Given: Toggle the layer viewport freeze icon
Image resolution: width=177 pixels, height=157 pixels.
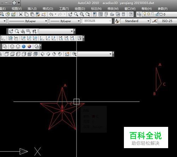Looking at the screenshot, I should coord(153,14).
